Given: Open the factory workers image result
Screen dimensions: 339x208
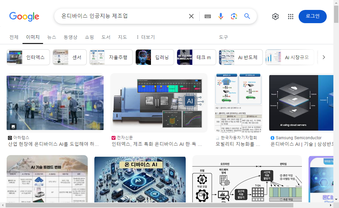Looking at the screenshot, I should (x=55, y=103).
